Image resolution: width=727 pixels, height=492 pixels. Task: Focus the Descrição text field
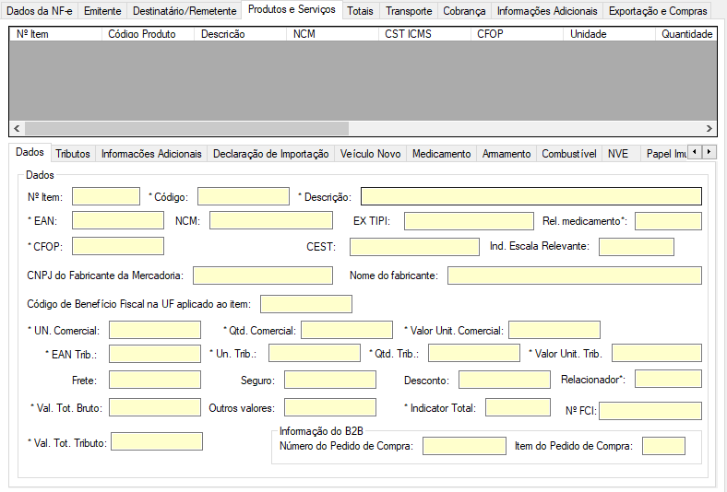click(531, 196)
